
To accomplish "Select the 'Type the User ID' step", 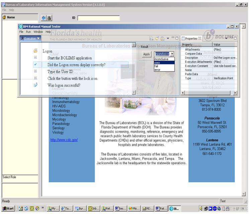I will pos(60,72).
